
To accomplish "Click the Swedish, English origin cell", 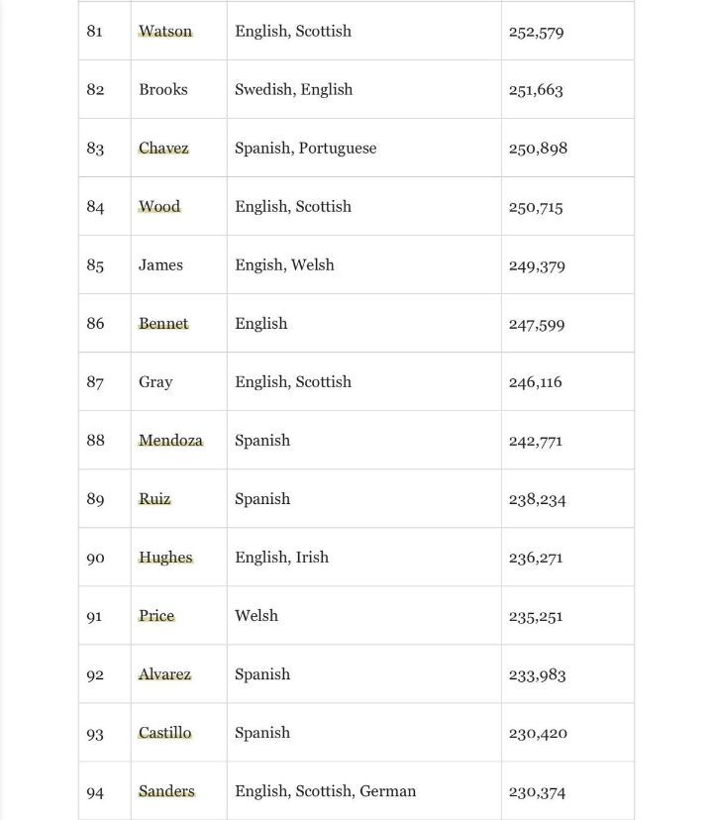I will coord(293,89).
